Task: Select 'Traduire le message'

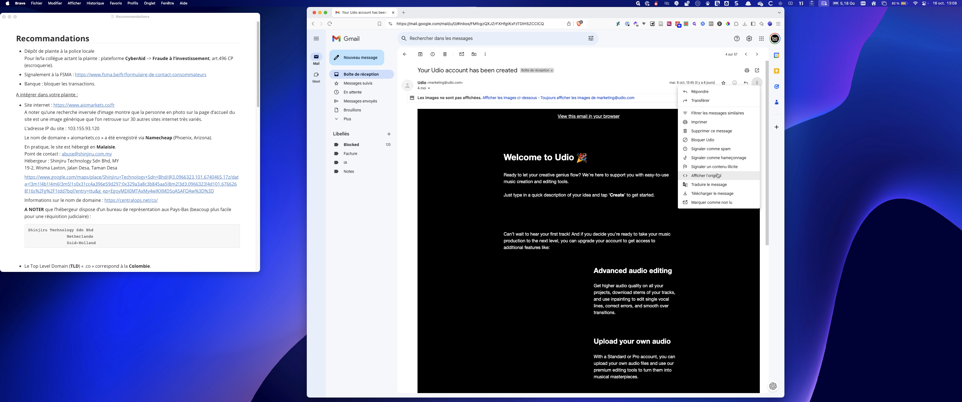Action: (x=718, y=185)
